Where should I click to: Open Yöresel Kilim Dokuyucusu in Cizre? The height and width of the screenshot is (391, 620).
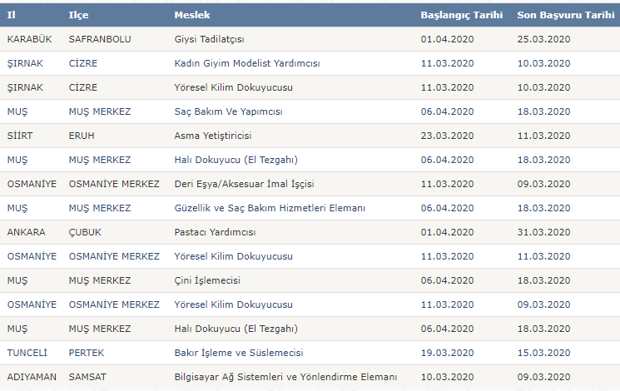[x=233, y=87]
